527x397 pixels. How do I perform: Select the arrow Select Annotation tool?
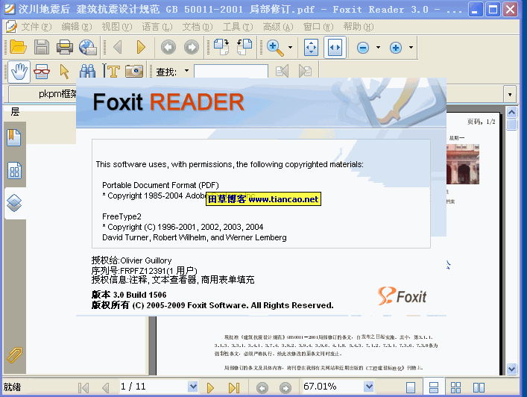64,72
